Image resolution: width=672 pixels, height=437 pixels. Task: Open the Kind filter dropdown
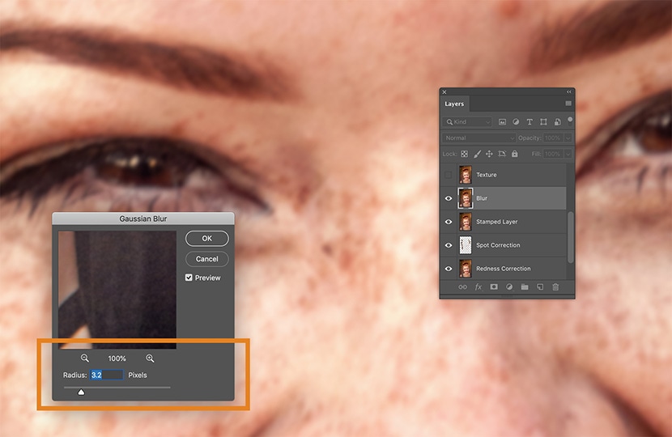[467, 122]
